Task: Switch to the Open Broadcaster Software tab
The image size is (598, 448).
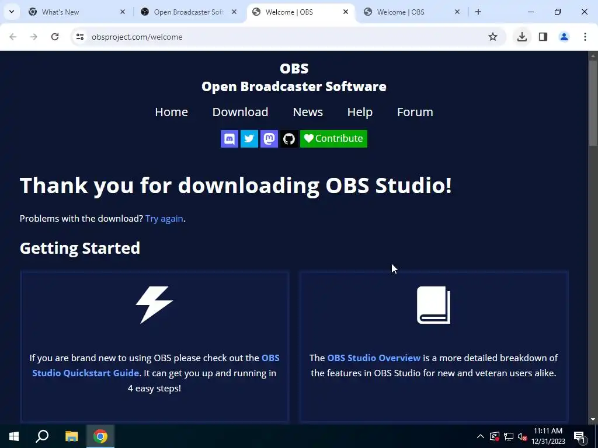Action: 189,12
